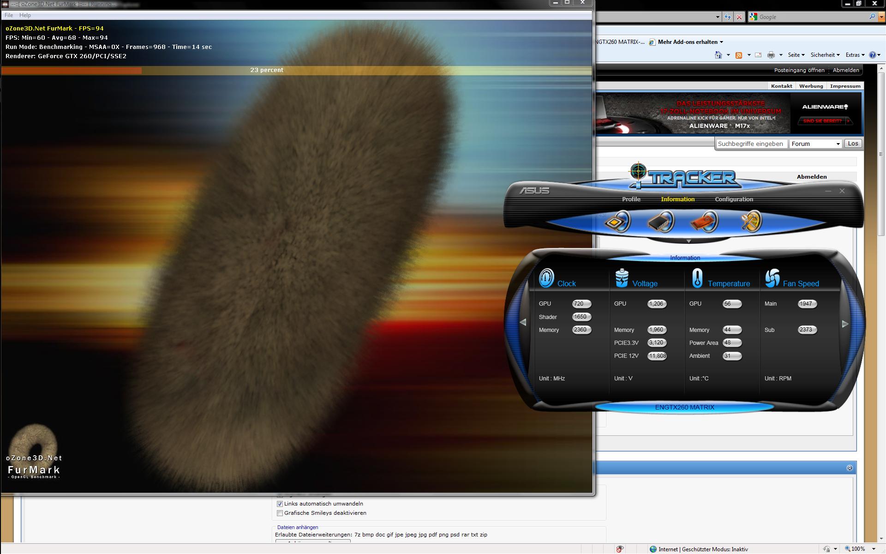Switch to the Configuration tab in iTracker
Viewport: 886px width, 554px height.
[x=734, y=199]
